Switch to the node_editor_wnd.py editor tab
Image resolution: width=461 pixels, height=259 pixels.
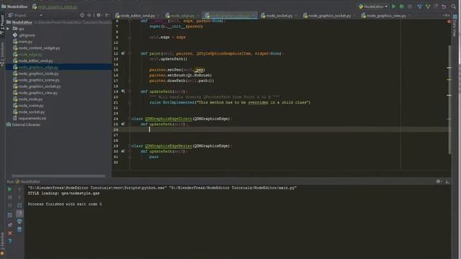tap(138, 16)
